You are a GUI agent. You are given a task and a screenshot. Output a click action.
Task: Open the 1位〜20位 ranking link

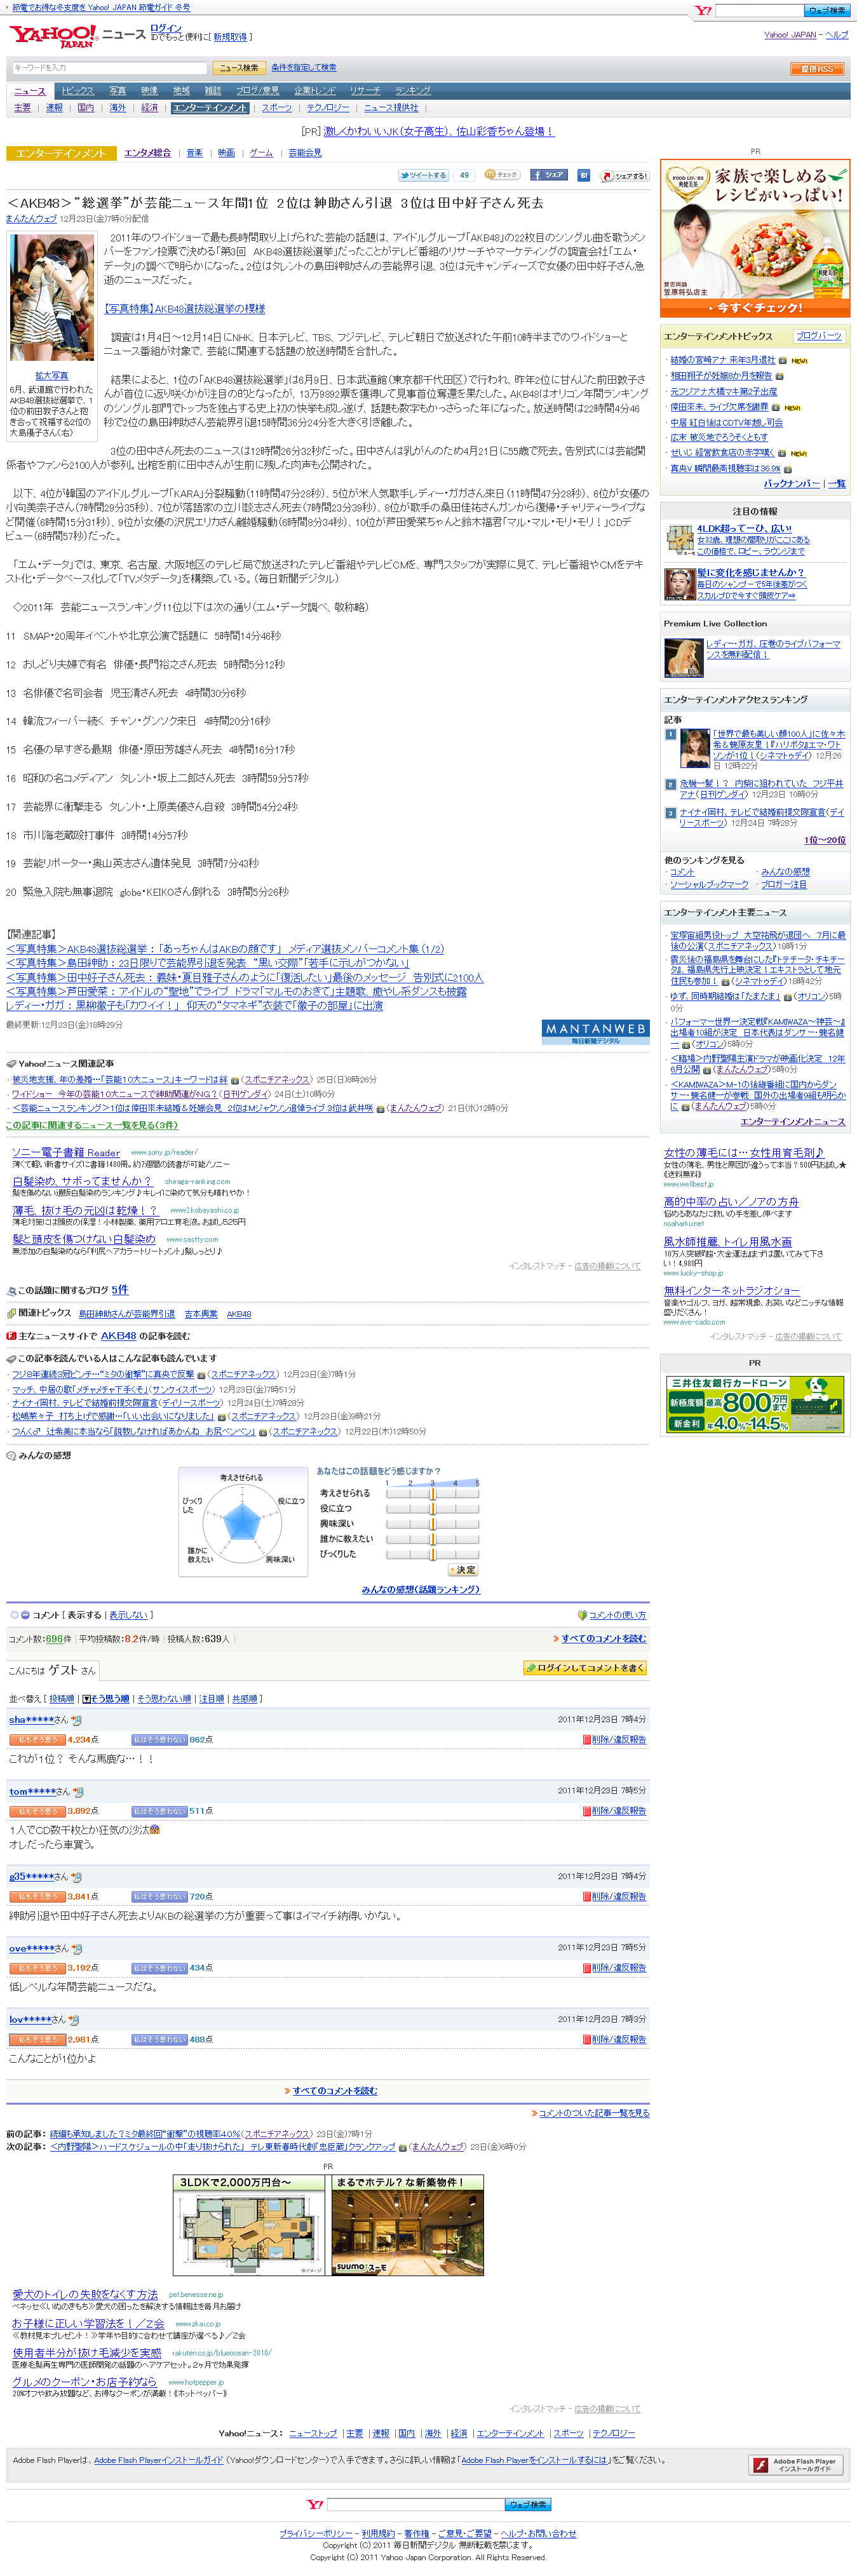pyautogui.click(x=824, y=840)
